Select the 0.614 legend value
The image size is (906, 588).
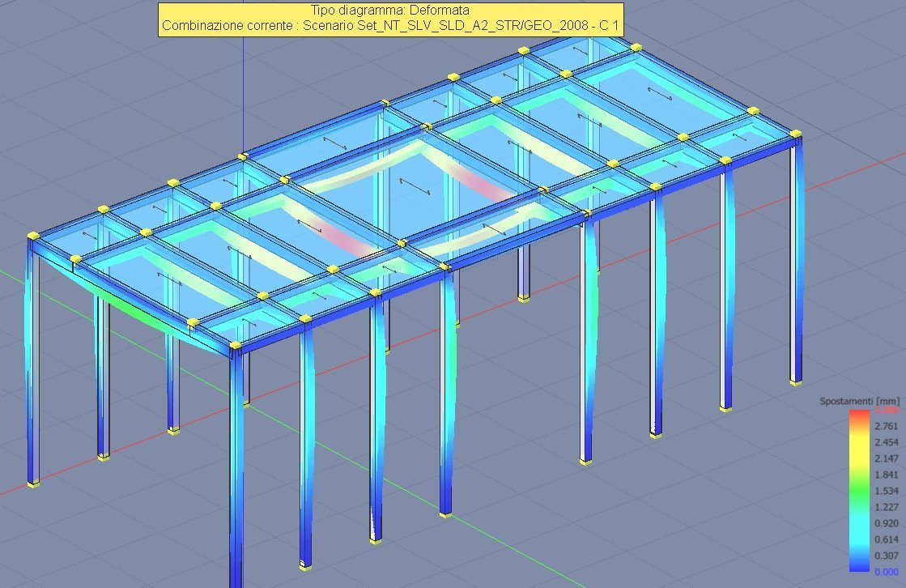(887, 539)
